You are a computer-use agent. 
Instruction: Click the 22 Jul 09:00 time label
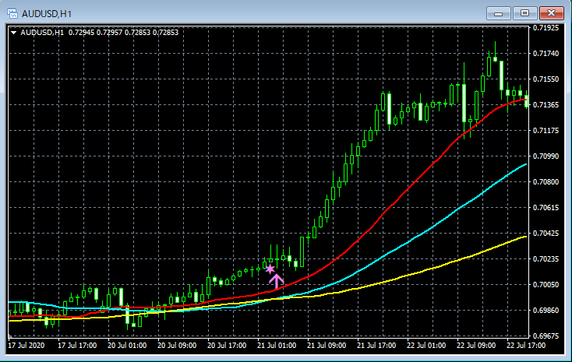pos(476,345)
